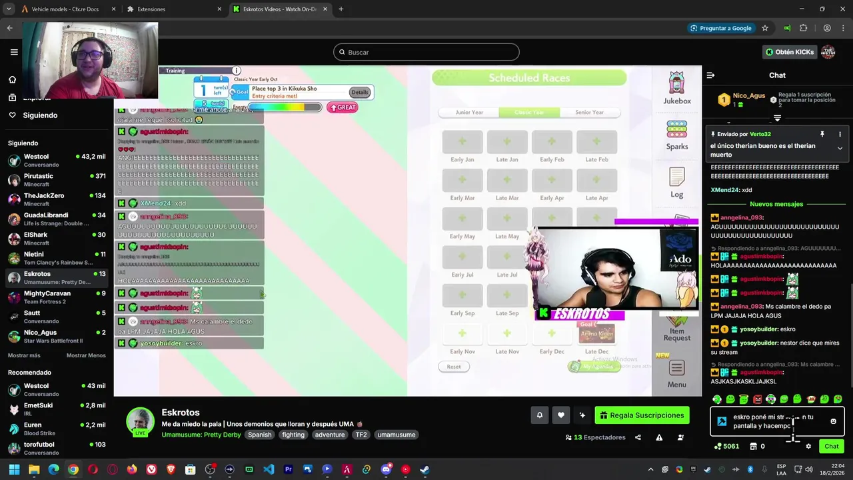
Task: Open the shop icon beside 0
Action: point(754,447)
